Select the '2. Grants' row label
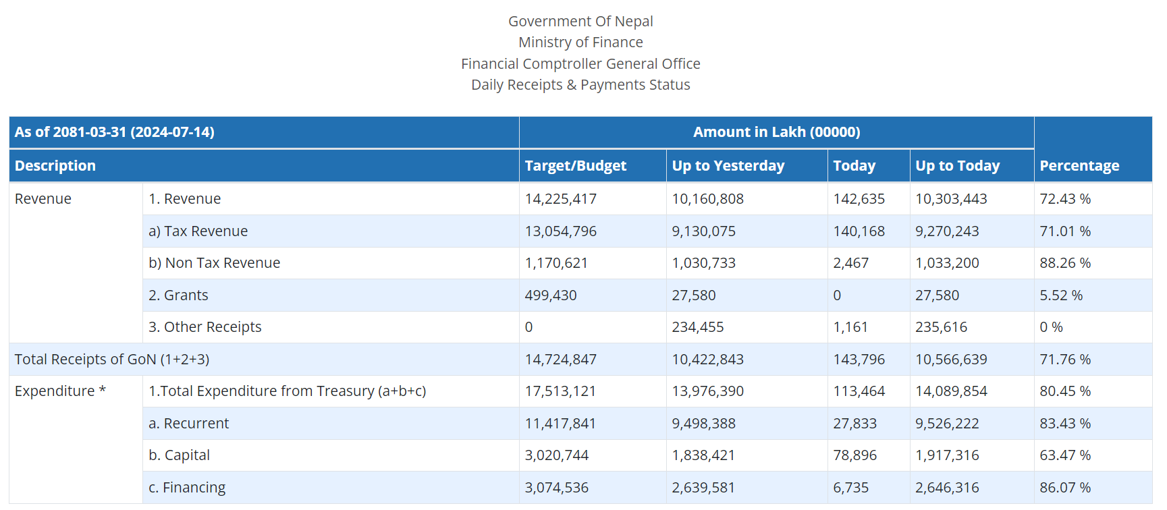 coord(178,295)
